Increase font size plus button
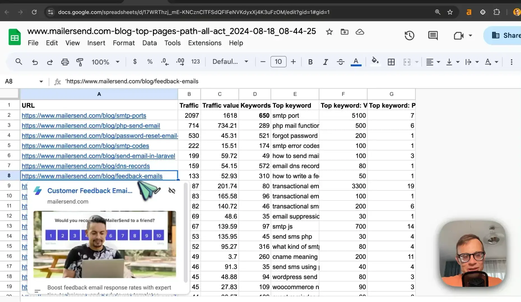 (293, 62)
